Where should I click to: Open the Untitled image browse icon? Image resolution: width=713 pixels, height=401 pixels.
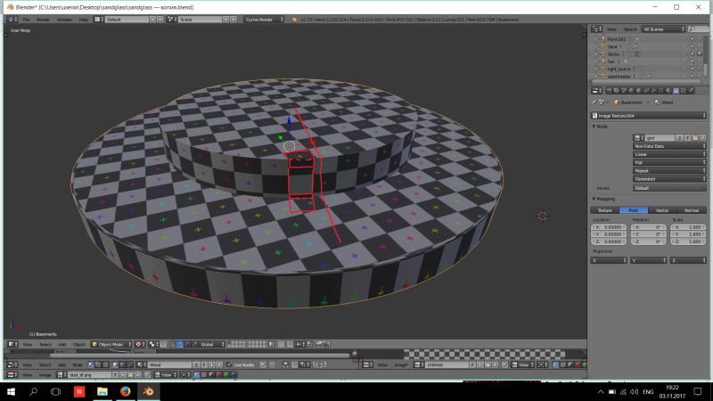tap(419, 364)
